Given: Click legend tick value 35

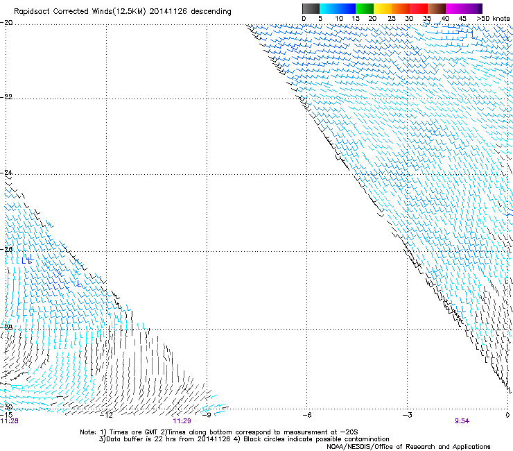Looking at the screenshot, I should click(x=427, y=19).
